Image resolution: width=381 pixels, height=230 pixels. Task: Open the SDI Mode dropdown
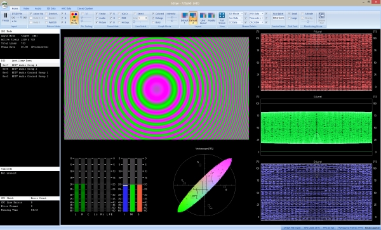236,14
